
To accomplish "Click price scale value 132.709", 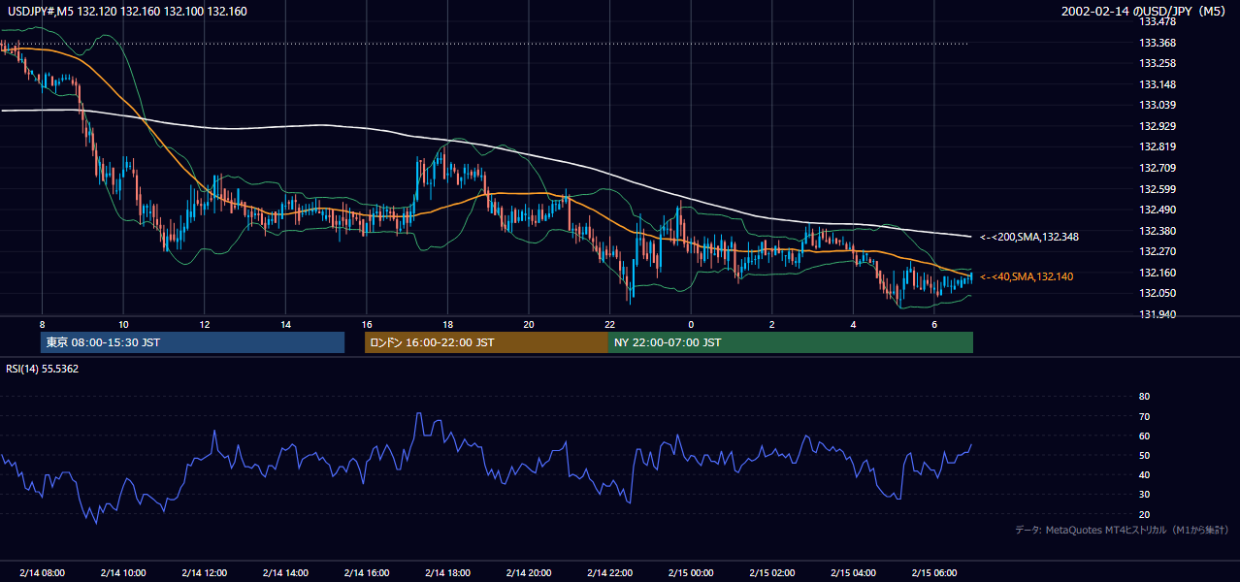I will [1158, 168].
